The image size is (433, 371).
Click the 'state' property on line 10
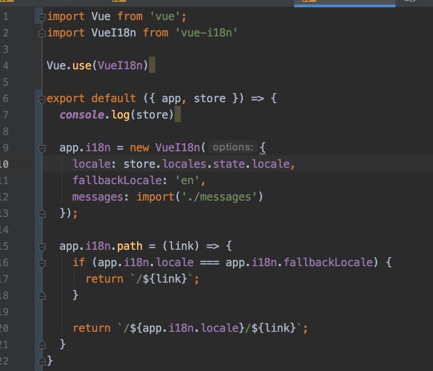click(x=229, y=164)
